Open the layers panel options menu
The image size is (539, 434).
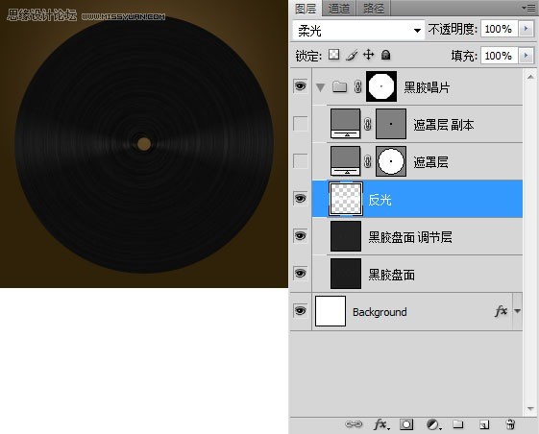[x=528, y=8]
